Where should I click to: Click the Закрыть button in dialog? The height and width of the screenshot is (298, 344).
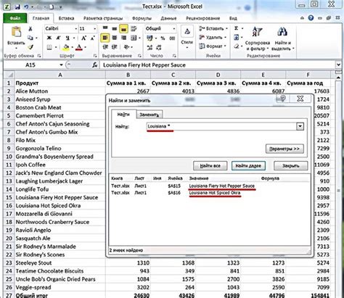pos(291,166)
